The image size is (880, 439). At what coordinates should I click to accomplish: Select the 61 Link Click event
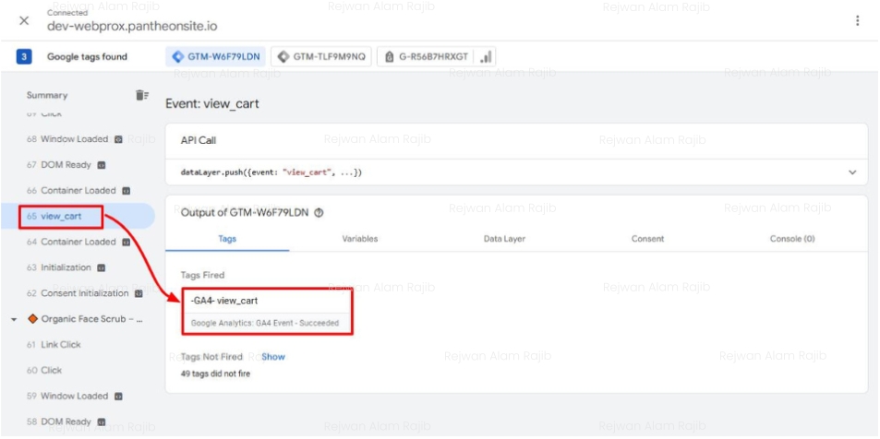tap(60, 345)
